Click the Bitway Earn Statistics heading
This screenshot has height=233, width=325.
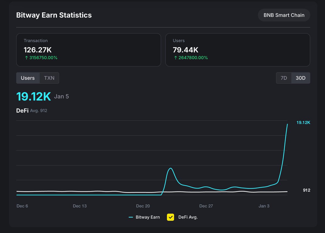coord(54,15)
